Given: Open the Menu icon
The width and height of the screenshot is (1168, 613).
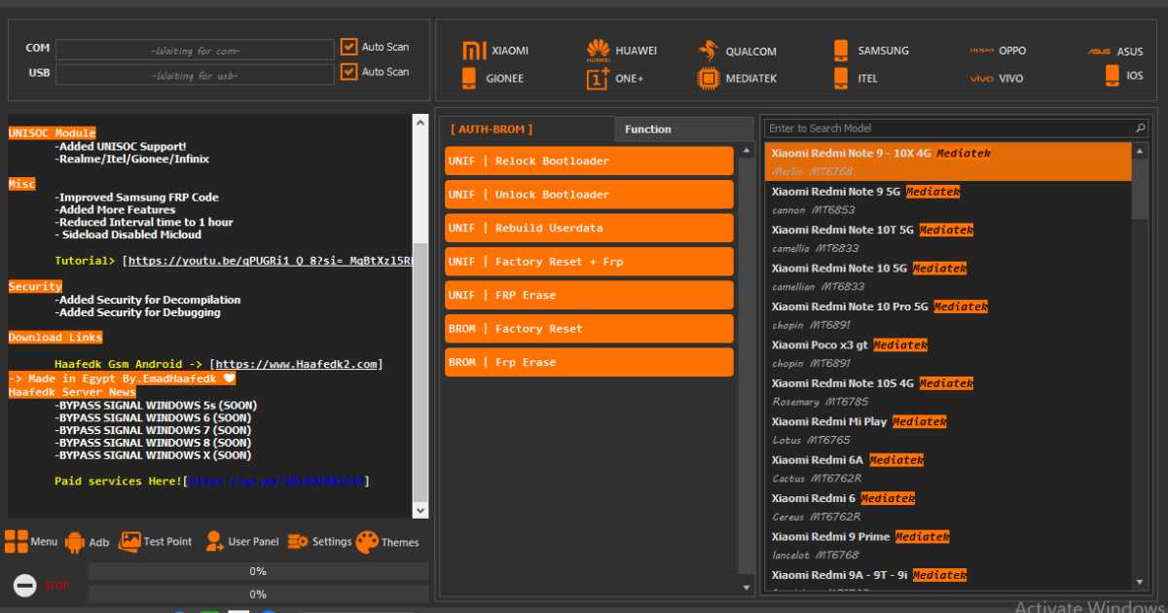Looking at the screenshot, I should (x=30, y=542).
